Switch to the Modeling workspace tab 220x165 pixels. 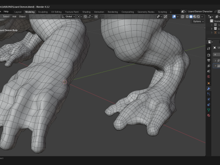coord(30,12)
